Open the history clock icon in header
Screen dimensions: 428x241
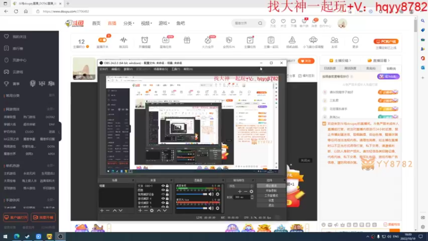coord(273,21)
